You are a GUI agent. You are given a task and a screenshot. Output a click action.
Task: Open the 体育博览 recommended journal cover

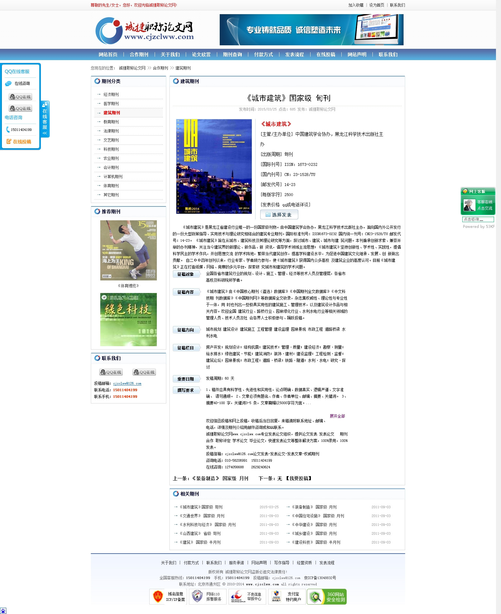[128, 250]
